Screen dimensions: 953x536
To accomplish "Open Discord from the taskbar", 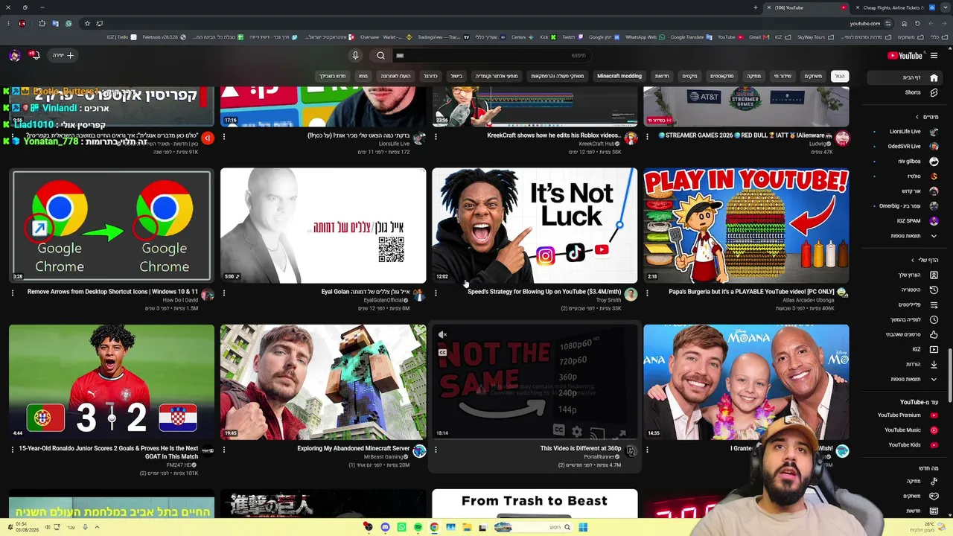I will tap(385, 527).
